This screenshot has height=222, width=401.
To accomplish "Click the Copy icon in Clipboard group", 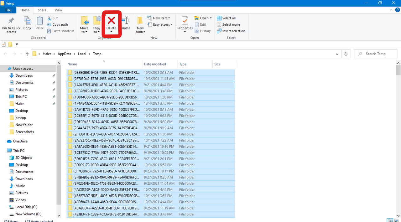I will 27,21.
